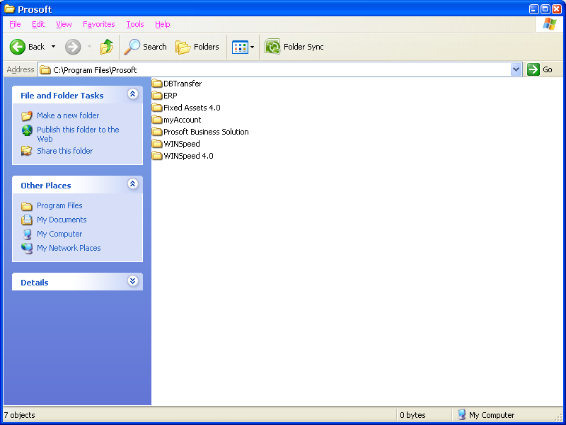
Task: Click Publish this folder to the Web
Action: point(78,130)
